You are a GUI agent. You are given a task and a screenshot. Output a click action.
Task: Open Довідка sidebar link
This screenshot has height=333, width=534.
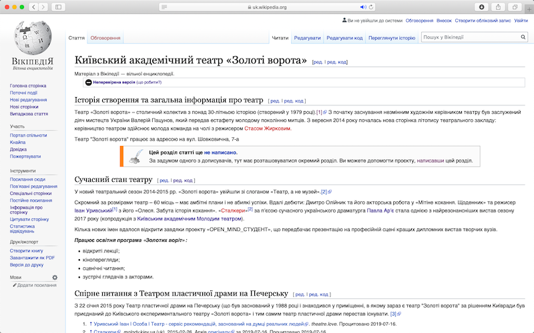click(x=18, y=149)
